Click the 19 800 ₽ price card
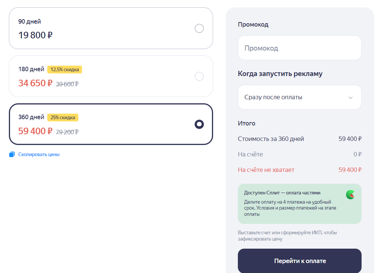Screen dimensions: 383x273 click(111, 28)
